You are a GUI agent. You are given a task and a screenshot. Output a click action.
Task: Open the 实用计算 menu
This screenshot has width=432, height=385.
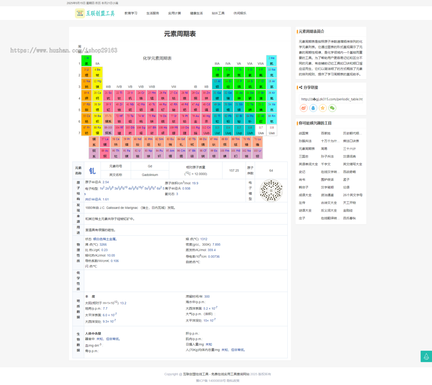pos(175,13)
